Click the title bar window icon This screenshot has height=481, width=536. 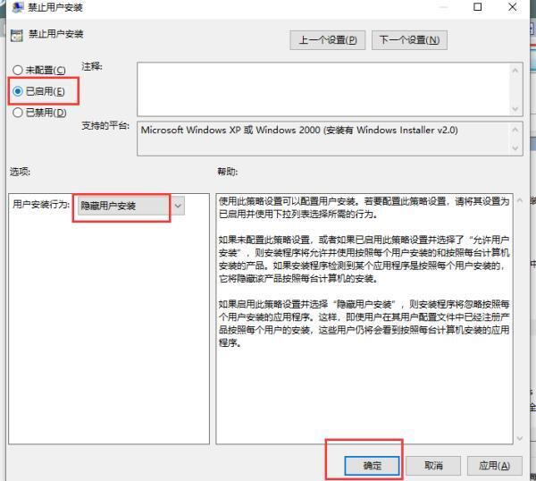tap(18, 7)
